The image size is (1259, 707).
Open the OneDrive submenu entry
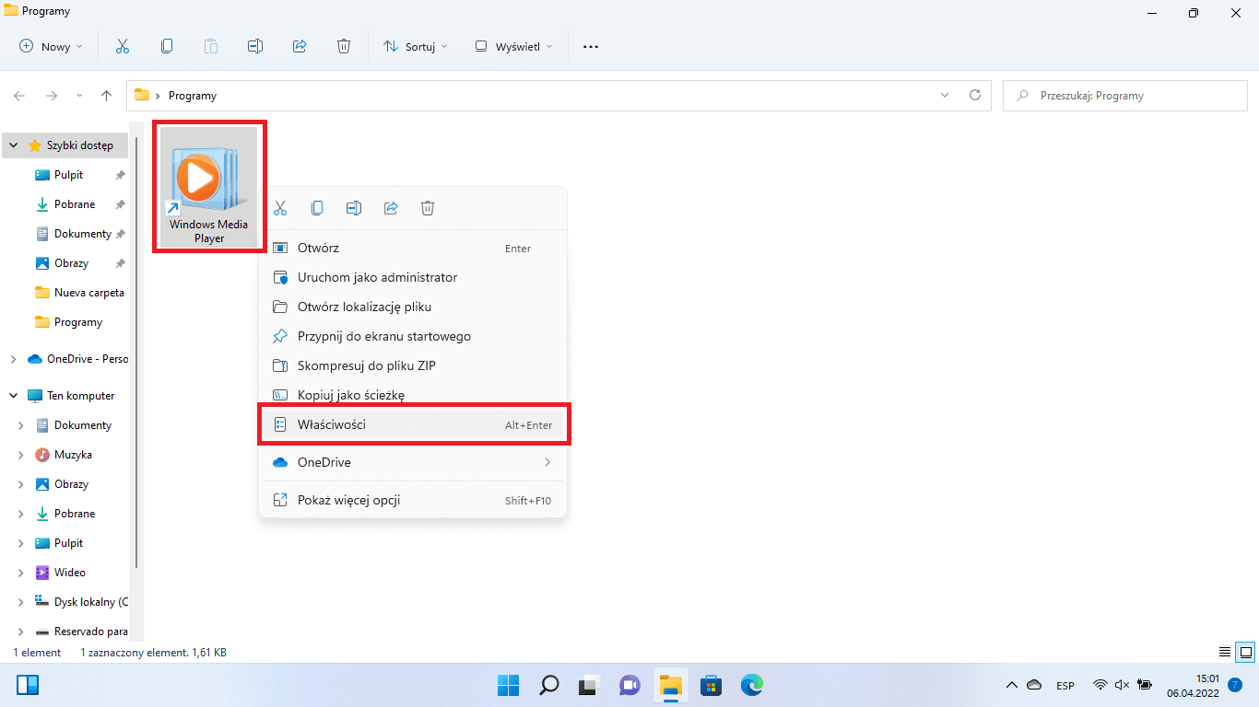pos(413,462)
